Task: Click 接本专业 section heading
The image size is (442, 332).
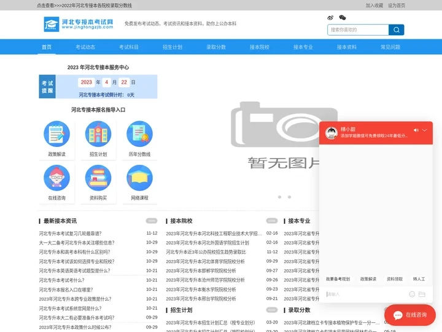Action: click(x=299, y=221)
